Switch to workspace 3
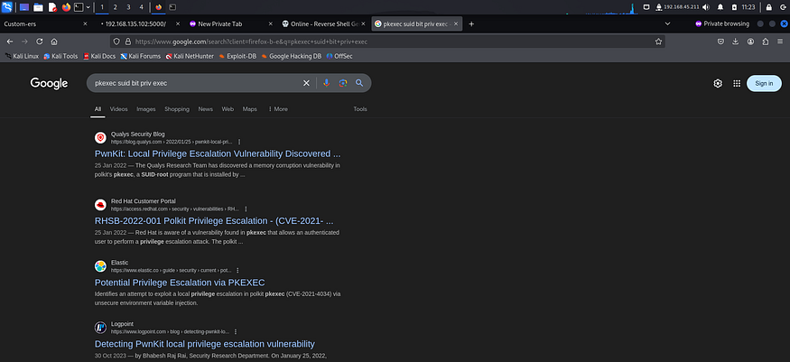The image size is (790, 362). coord(128,7)
